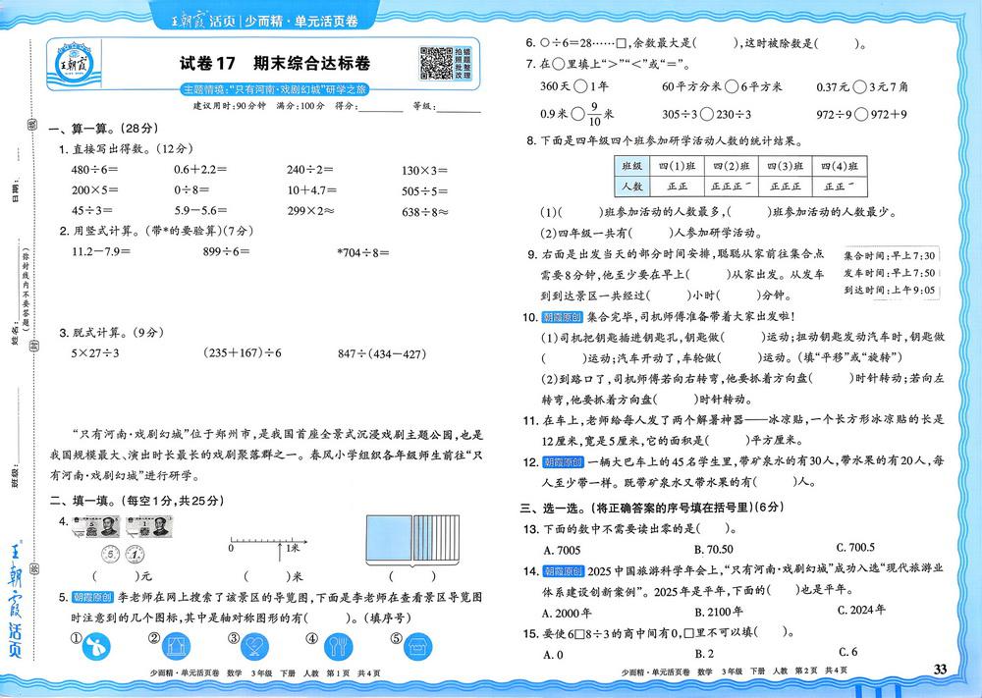Choose option A. 0 in question 15
982x698 pixels.
click(553, 655)
